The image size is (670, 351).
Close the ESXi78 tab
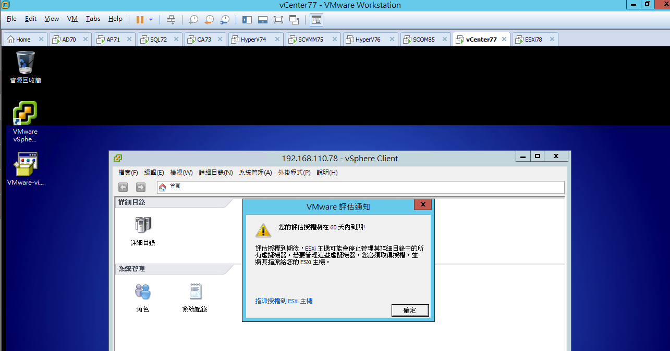coord(552,39)
